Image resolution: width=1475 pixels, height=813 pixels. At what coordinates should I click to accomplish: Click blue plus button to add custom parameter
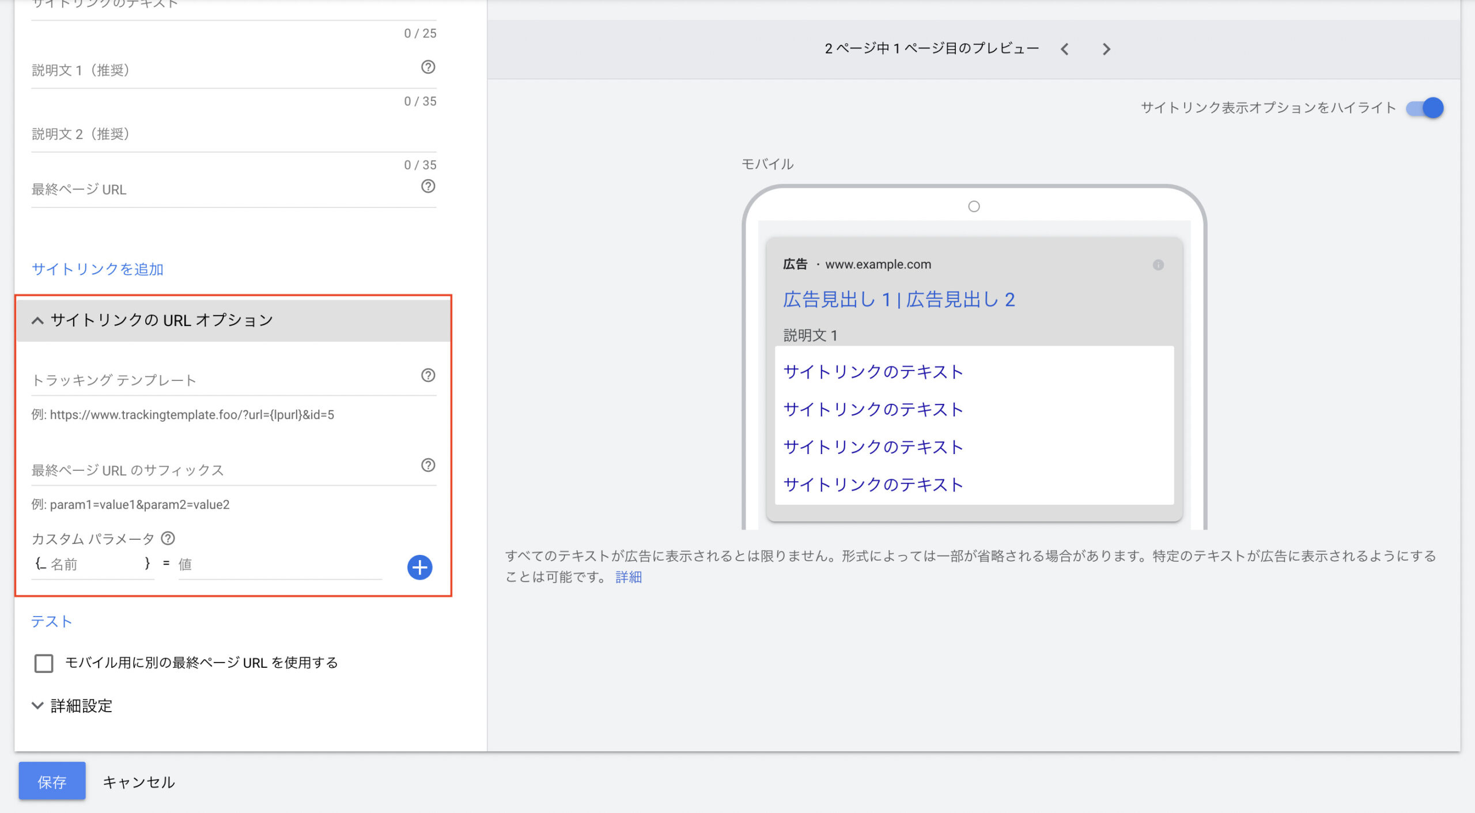click(x=419, y=568)
